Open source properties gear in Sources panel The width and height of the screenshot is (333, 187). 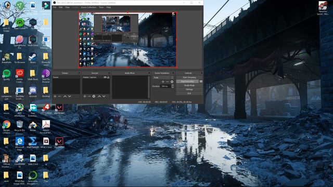94,96
